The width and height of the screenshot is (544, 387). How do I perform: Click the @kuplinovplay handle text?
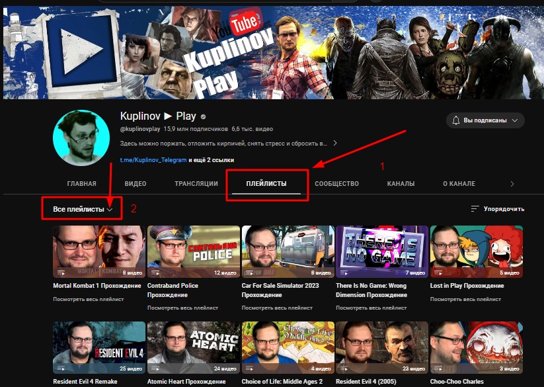(x=140, y=129)
